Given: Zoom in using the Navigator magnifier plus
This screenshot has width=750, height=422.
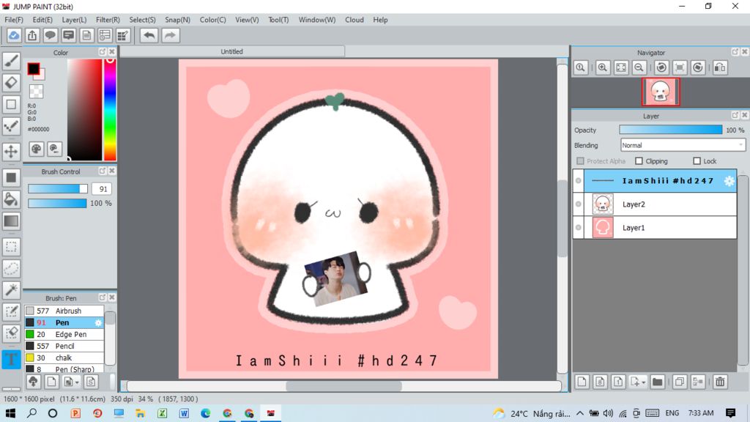Looking at the screenshot, I should 603,67.
